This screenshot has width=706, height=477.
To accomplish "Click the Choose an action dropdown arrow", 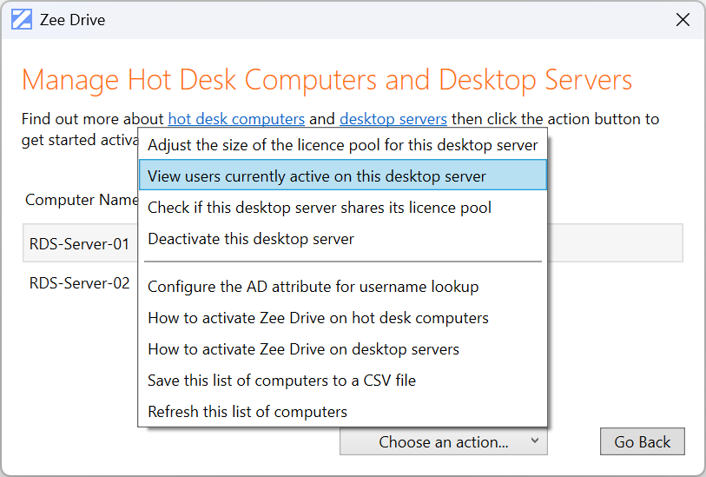I will 535,441.
